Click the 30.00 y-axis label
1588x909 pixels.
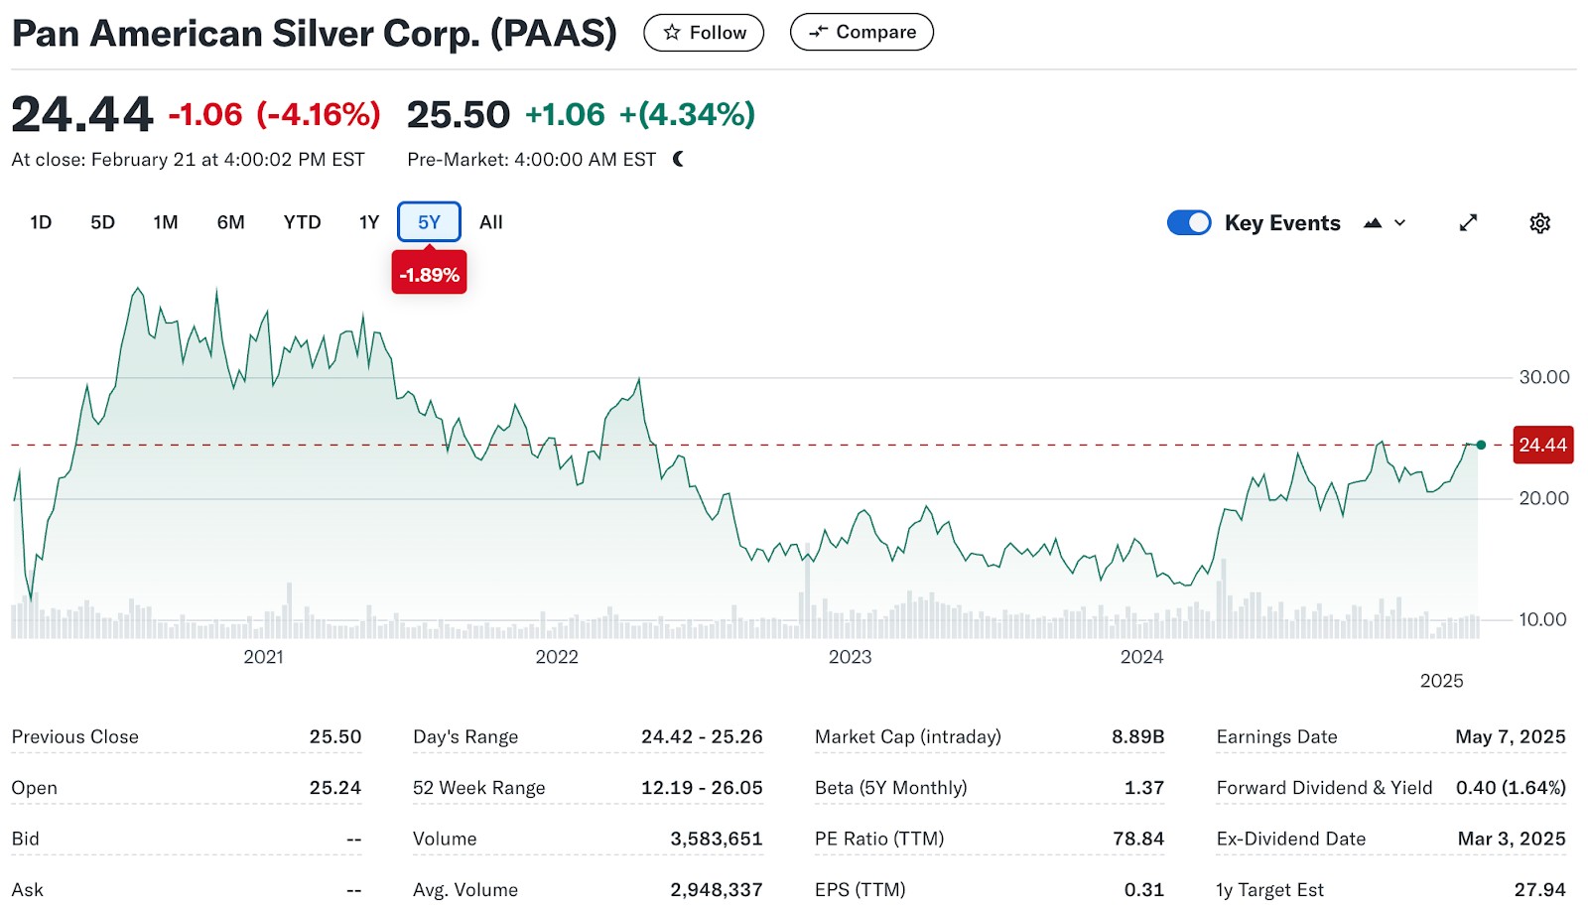1543,377
